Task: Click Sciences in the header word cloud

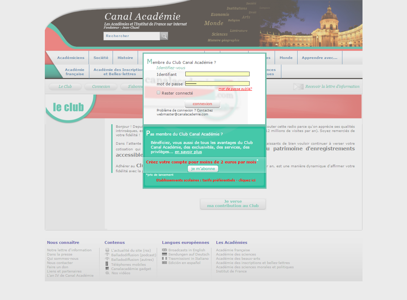Action: click(x=220, y=34)
